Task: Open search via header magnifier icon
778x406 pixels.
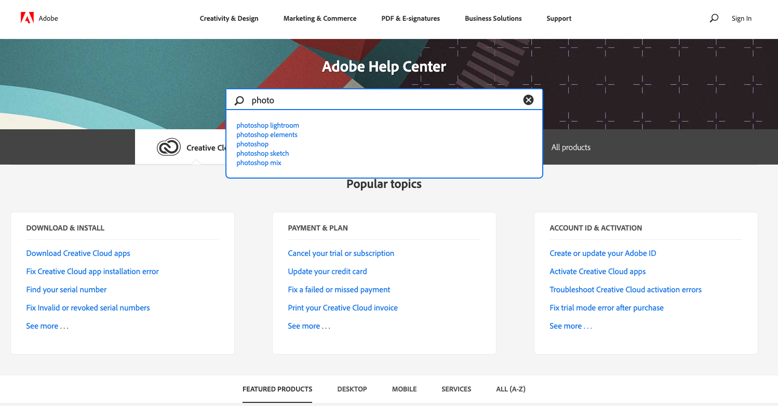Action: click(x=714, y=18)
